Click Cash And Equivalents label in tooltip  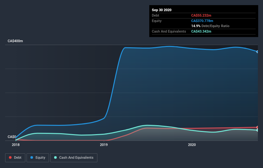pos(169,31)
